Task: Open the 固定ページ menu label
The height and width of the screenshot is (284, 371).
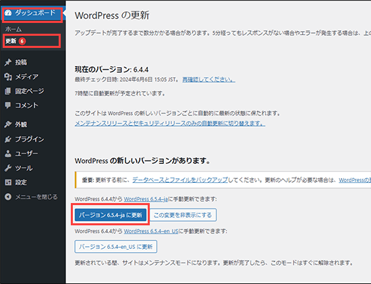Action: [30, 91]
